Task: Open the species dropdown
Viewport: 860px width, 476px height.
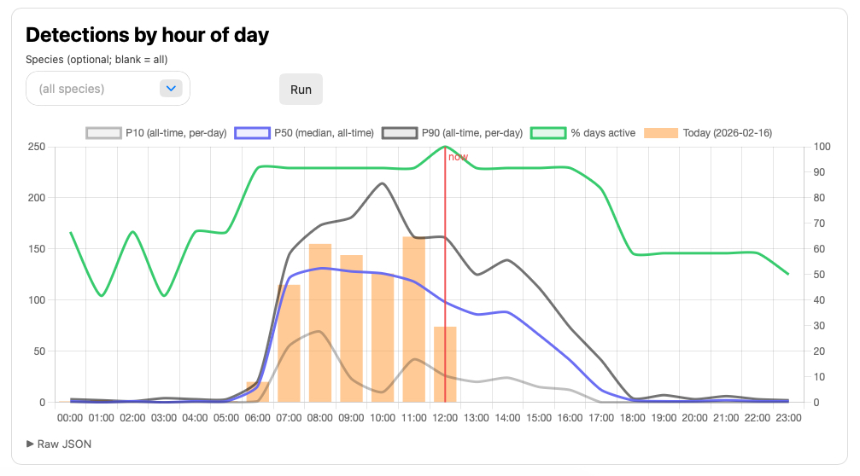Action: tap(108, 89)
